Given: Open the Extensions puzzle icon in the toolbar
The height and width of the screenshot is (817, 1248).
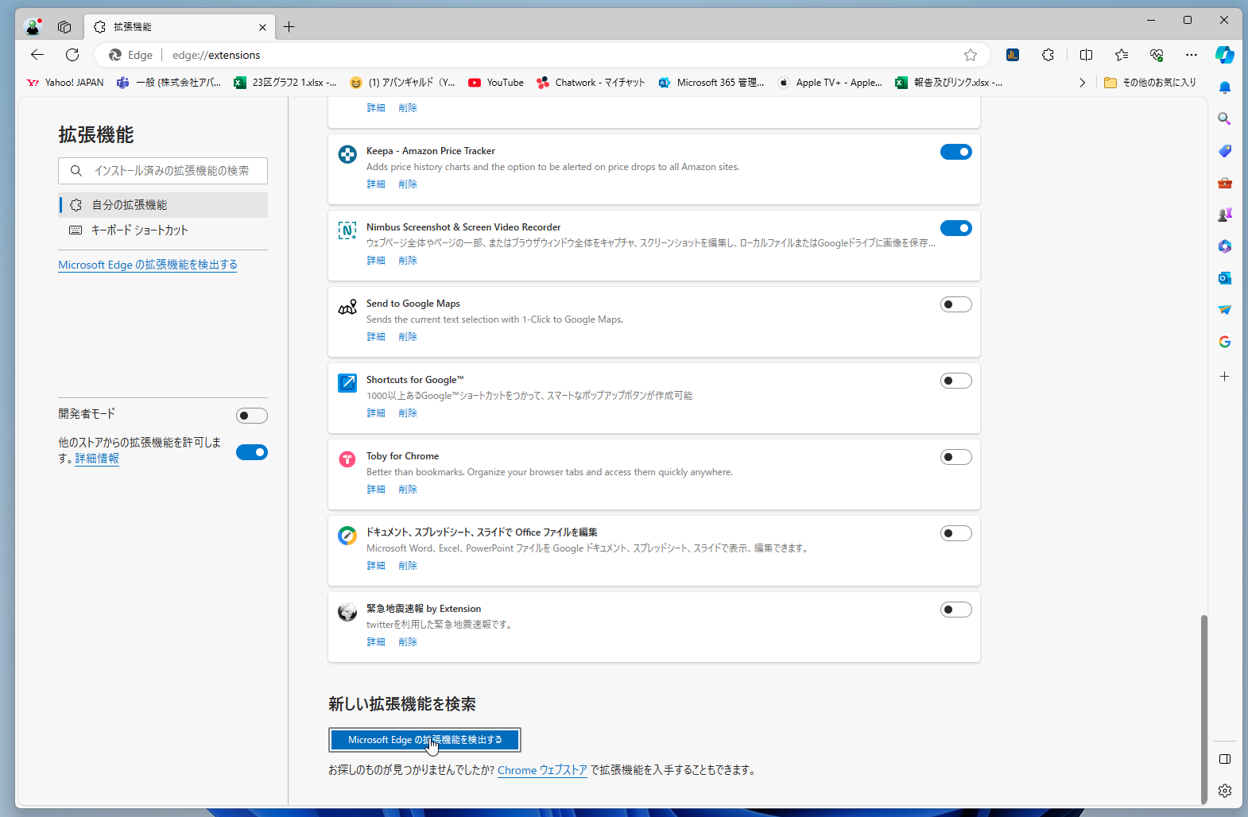Looking at the screenshot, I should tap(1048, 55).
